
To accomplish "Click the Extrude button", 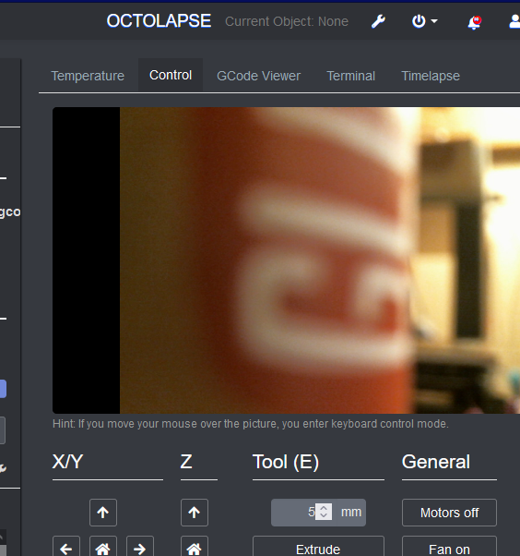I will 318,546.
